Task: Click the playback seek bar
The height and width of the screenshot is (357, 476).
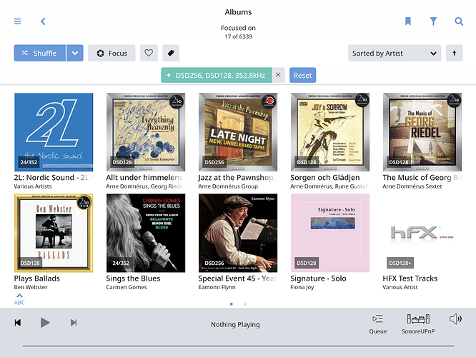Action: click(238, 346)
